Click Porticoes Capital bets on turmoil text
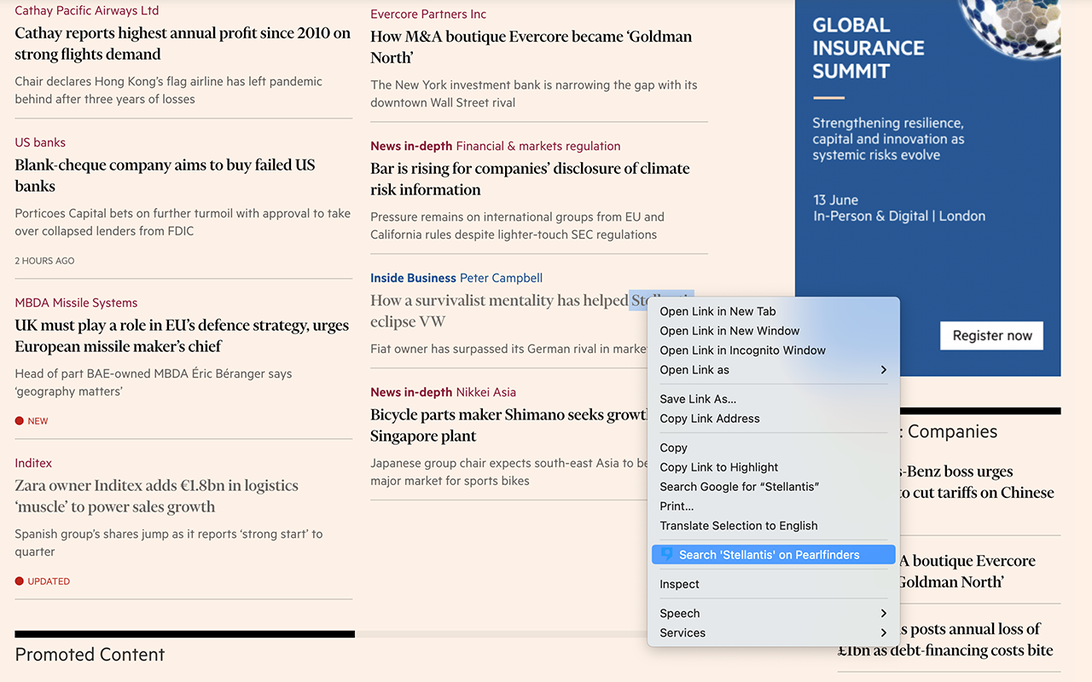This screenshot has width=1092, height=682. 183,223
